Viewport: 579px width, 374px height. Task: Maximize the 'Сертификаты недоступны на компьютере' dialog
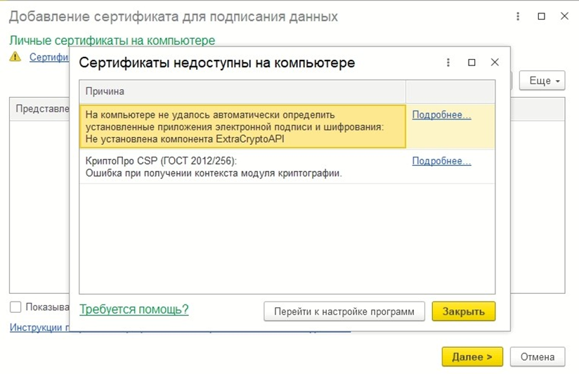(471, 63)
